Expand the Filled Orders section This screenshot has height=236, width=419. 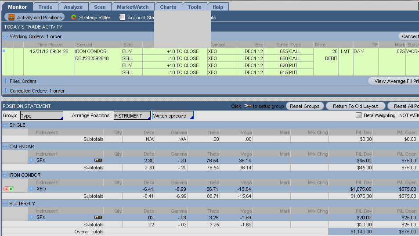point(6,81)
